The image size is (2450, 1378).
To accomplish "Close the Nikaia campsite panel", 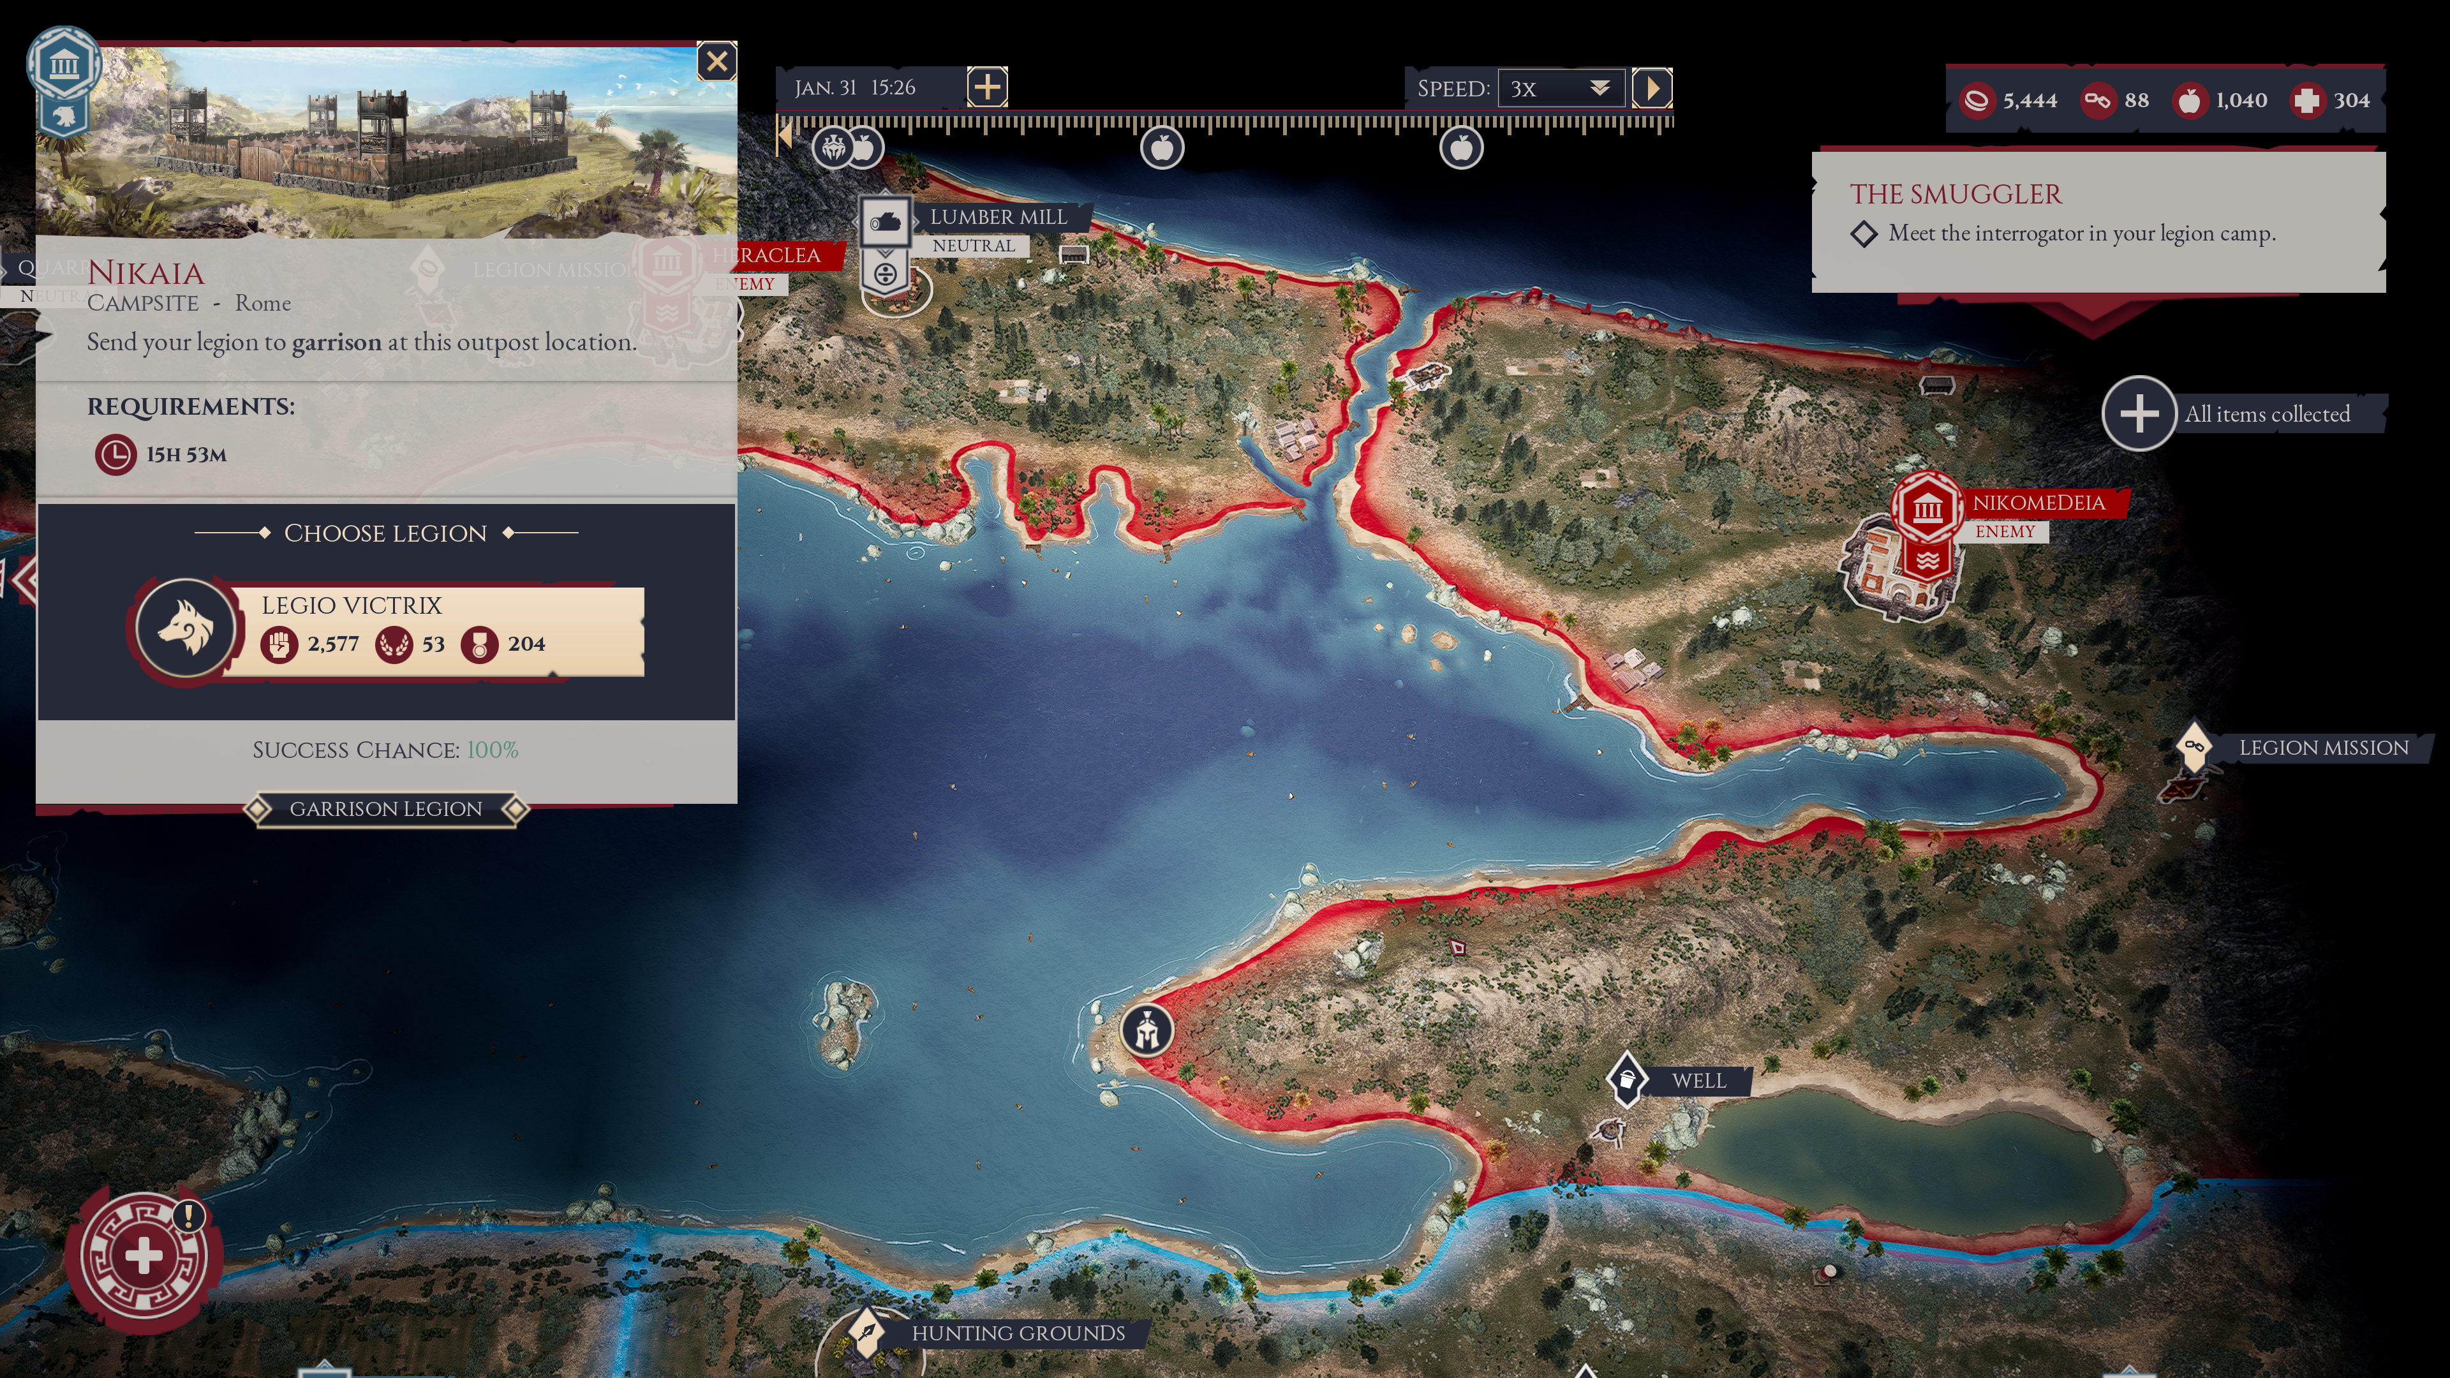I will 716,62.
